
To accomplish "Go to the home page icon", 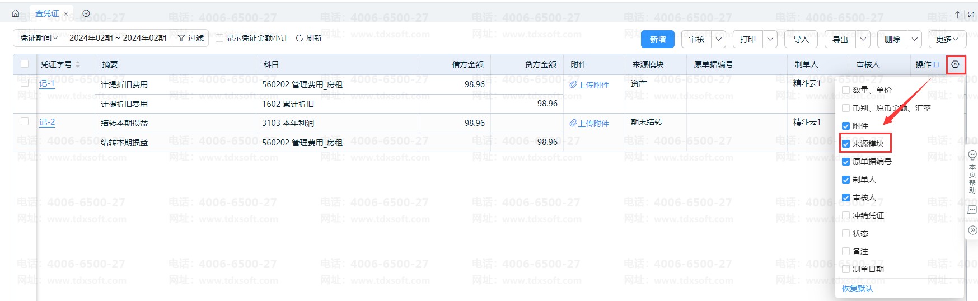I will tap(16, 13).
